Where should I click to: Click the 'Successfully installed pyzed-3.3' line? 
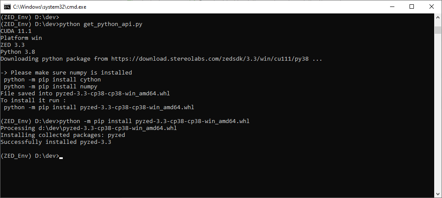point(55,142)
